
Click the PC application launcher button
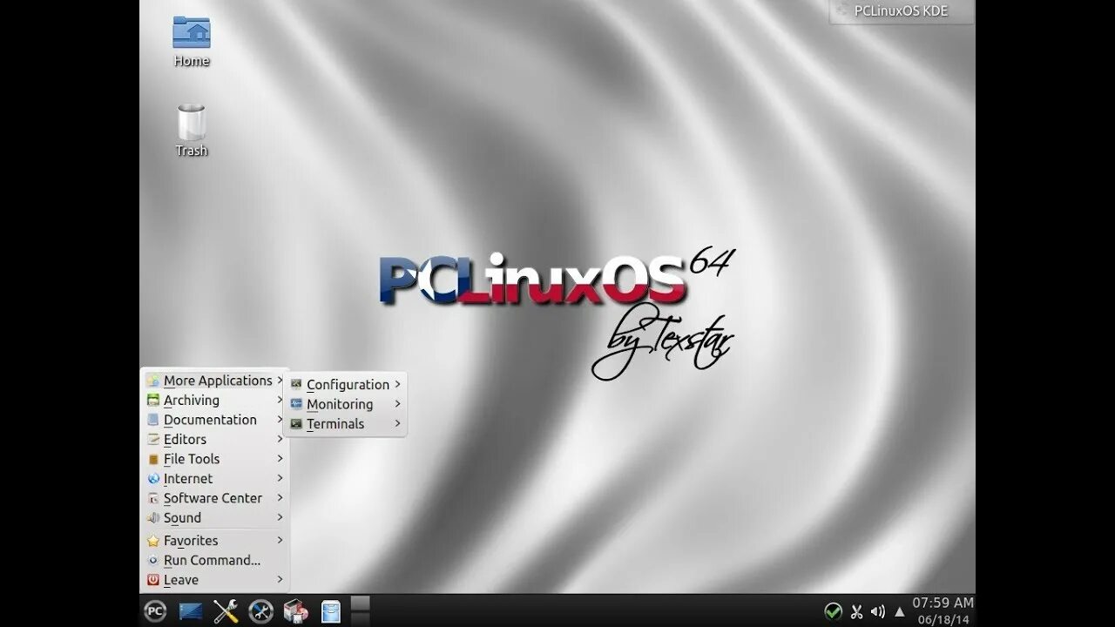pos(155,611)
